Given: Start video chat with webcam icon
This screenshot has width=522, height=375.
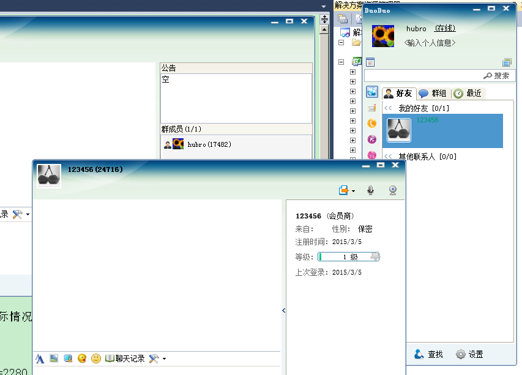Looking at the screenshot, I should click(393, 190).
